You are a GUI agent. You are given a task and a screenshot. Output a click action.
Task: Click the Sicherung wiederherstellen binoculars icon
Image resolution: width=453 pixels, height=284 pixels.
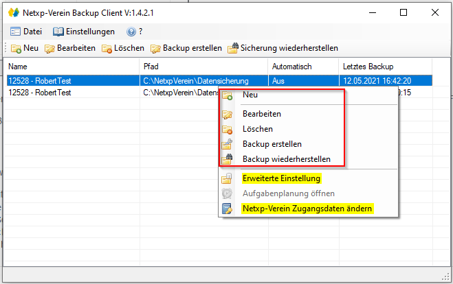pyautogui.click(x=233, y=48)
